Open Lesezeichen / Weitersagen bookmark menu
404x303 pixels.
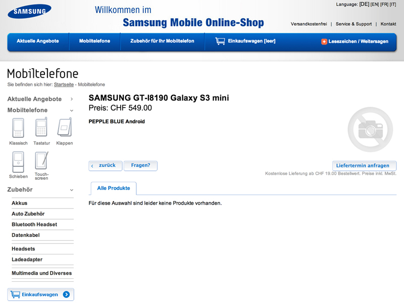point(355,41)
